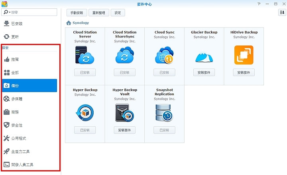Click 已安裝 button under Cloud Station ShareSync
The width and height of the screenshot is (287, 175).
(124, 73)
